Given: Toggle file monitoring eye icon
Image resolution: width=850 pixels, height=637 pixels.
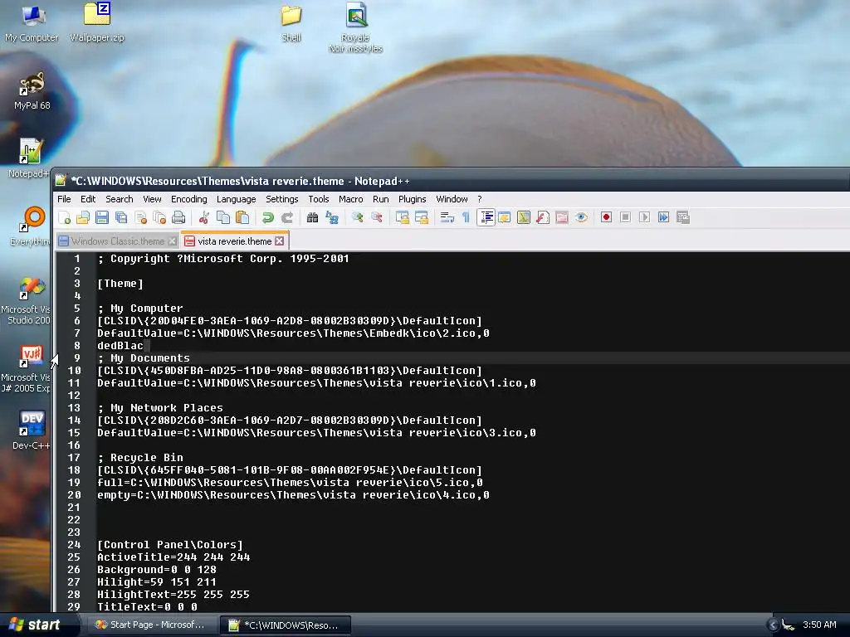Looking at the screenshot, I should (581, 218).
